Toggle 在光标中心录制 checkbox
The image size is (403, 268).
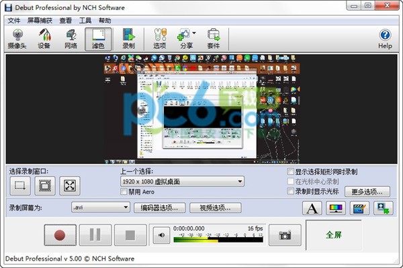coord(290,182)
